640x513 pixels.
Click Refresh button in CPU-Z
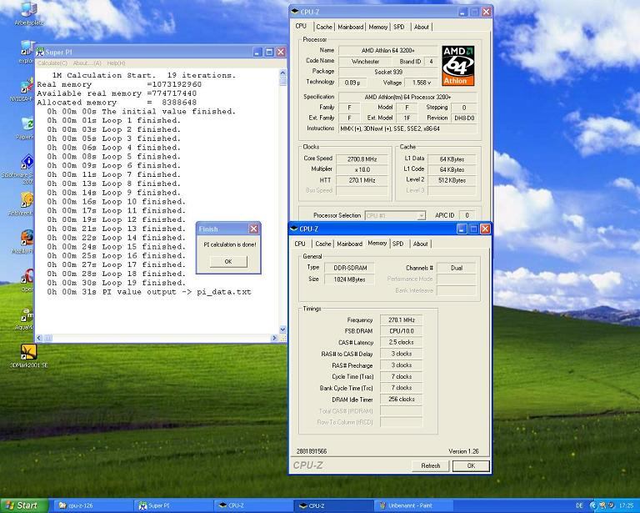(430, 465)
